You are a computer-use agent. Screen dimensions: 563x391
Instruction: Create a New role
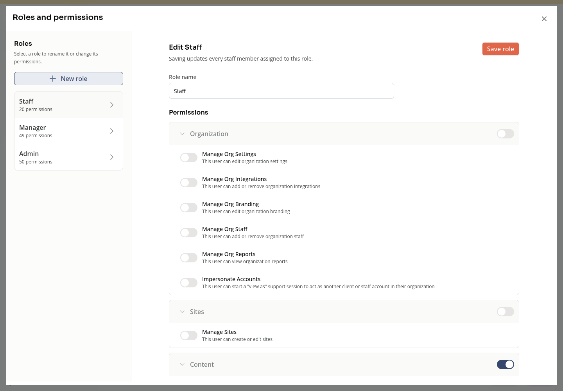pyautogui.click(x=68, y=79)
